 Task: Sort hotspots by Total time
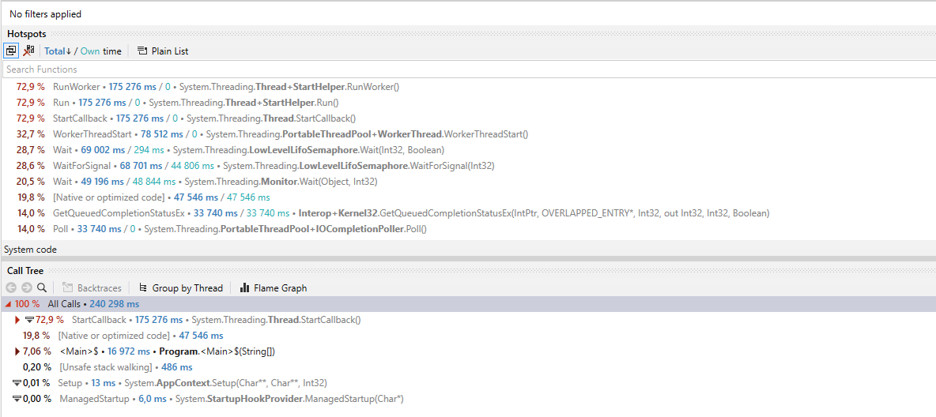coord(58,51)
